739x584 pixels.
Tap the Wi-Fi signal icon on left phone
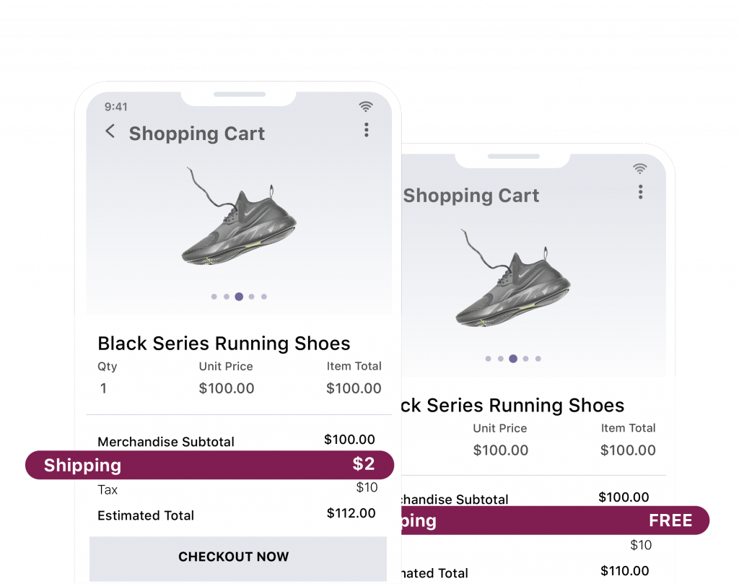coord(366,106)
